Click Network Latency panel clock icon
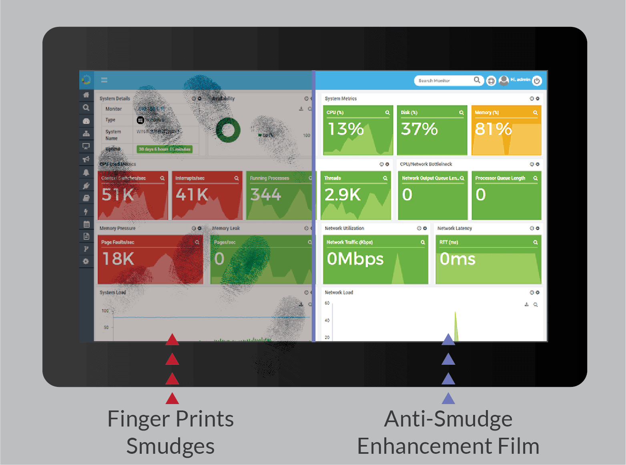 pos(532,228)
